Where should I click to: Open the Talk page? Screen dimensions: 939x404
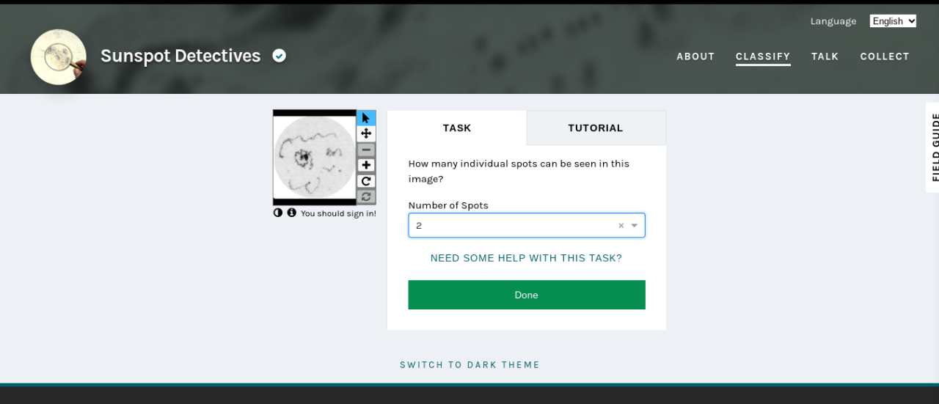[x=825, y=56]
